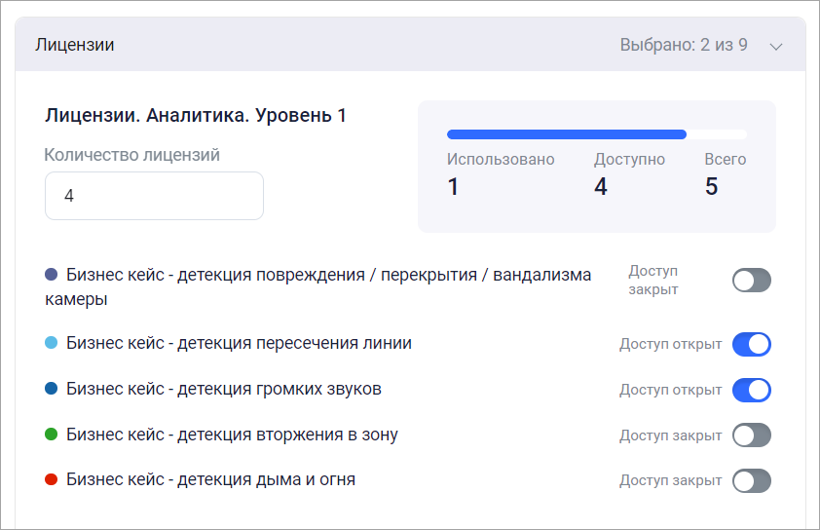Disable access for line crossing detection
The width and height of the screenshot is (820, 530).
(751, 344)
